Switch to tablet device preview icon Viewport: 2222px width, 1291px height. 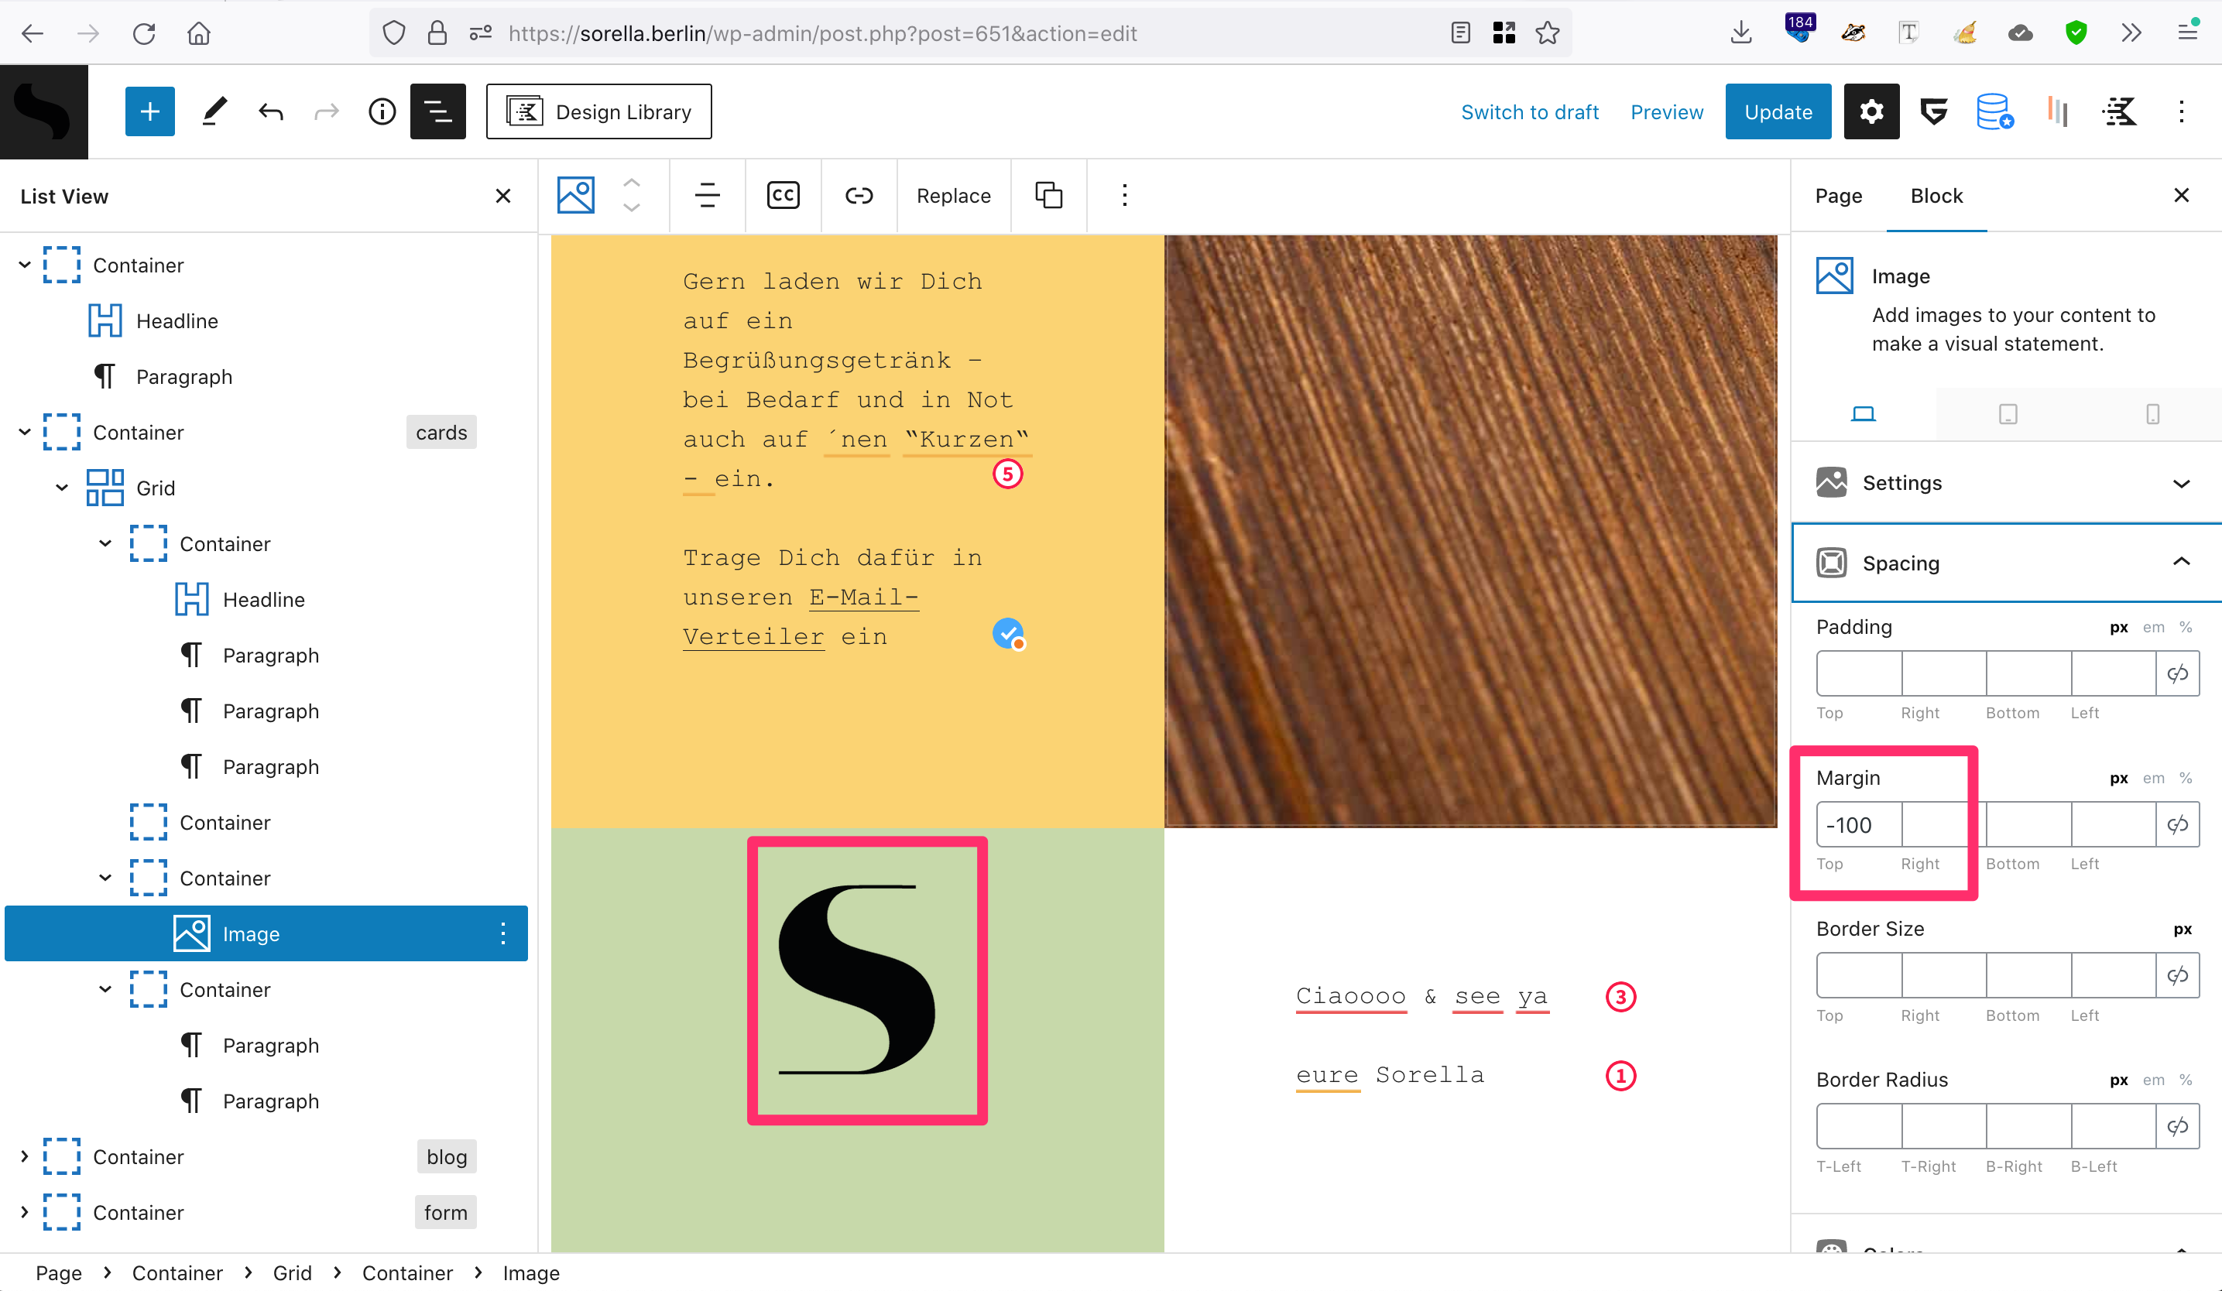(2008, 414)
